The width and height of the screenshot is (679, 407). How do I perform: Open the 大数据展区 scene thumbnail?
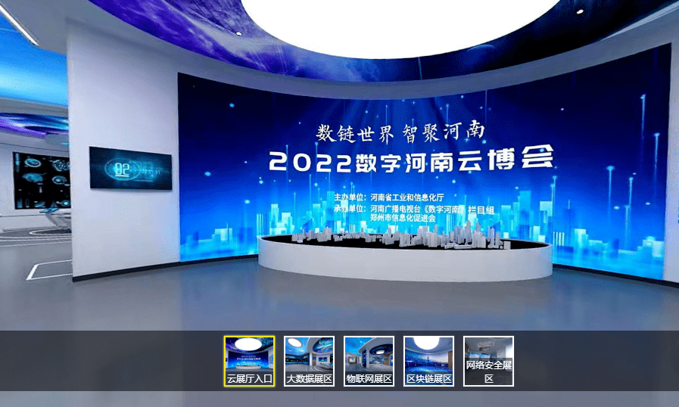309,361
